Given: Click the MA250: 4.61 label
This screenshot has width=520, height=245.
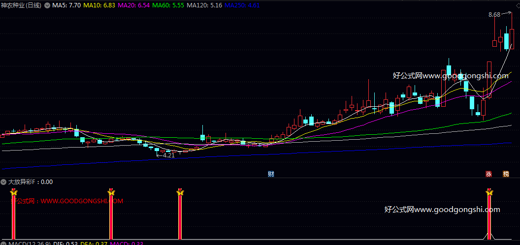Looking at the screenshot, I should coord(242,5).
